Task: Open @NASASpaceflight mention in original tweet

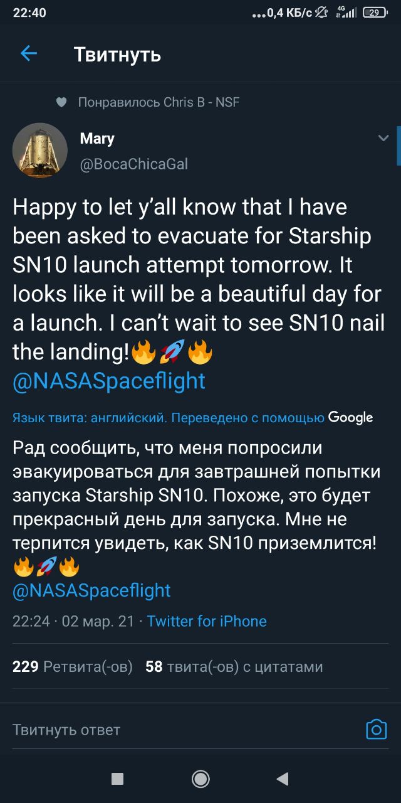Action: [x=109, y=381]
